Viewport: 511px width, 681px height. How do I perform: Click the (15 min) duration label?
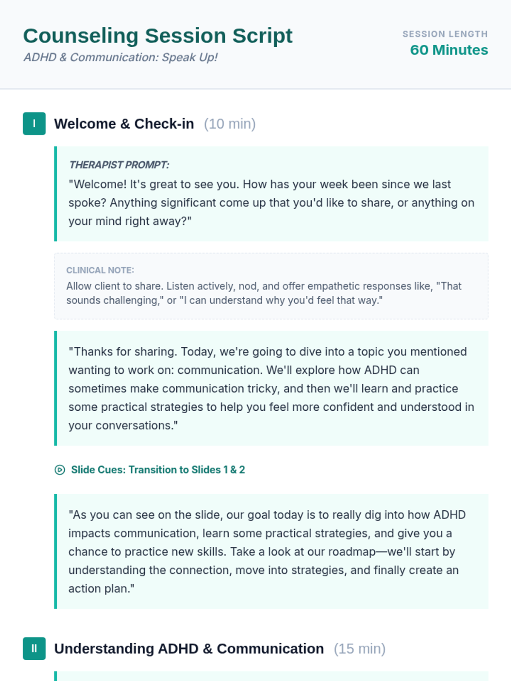pyautogui.click(x=360, y=649)
